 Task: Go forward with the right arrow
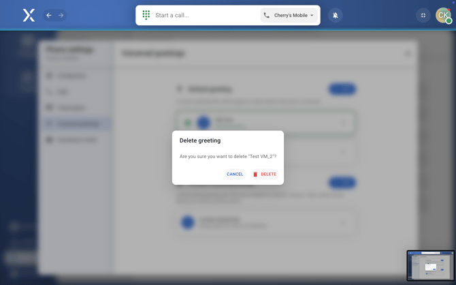tap(61, 15)
